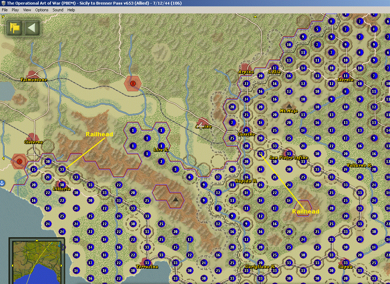Click the Rapido R. river label
The image size is (390, 284).
tap(246, 181)
